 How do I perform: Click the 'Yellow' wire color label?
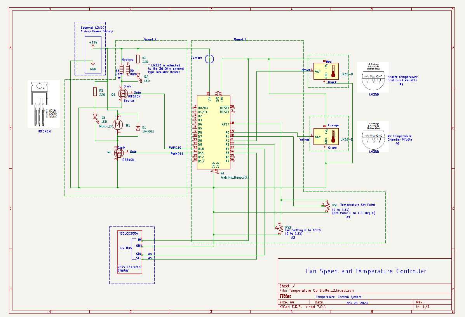coord(304,139)
